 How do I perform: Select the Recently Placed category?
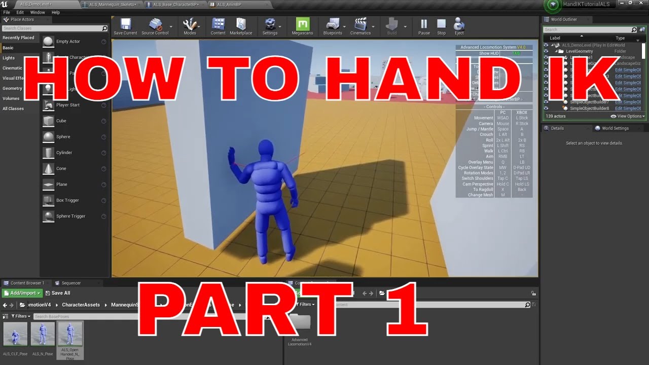coord(18,38)
